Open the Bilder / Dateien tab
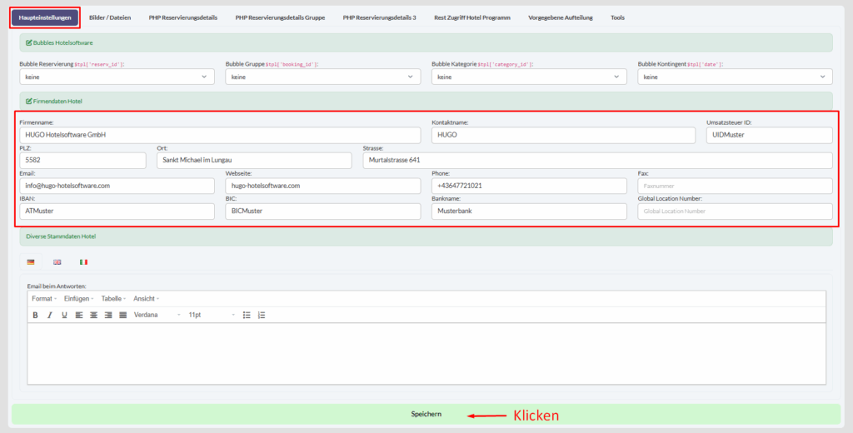853x433 pixels. point(110,17)
